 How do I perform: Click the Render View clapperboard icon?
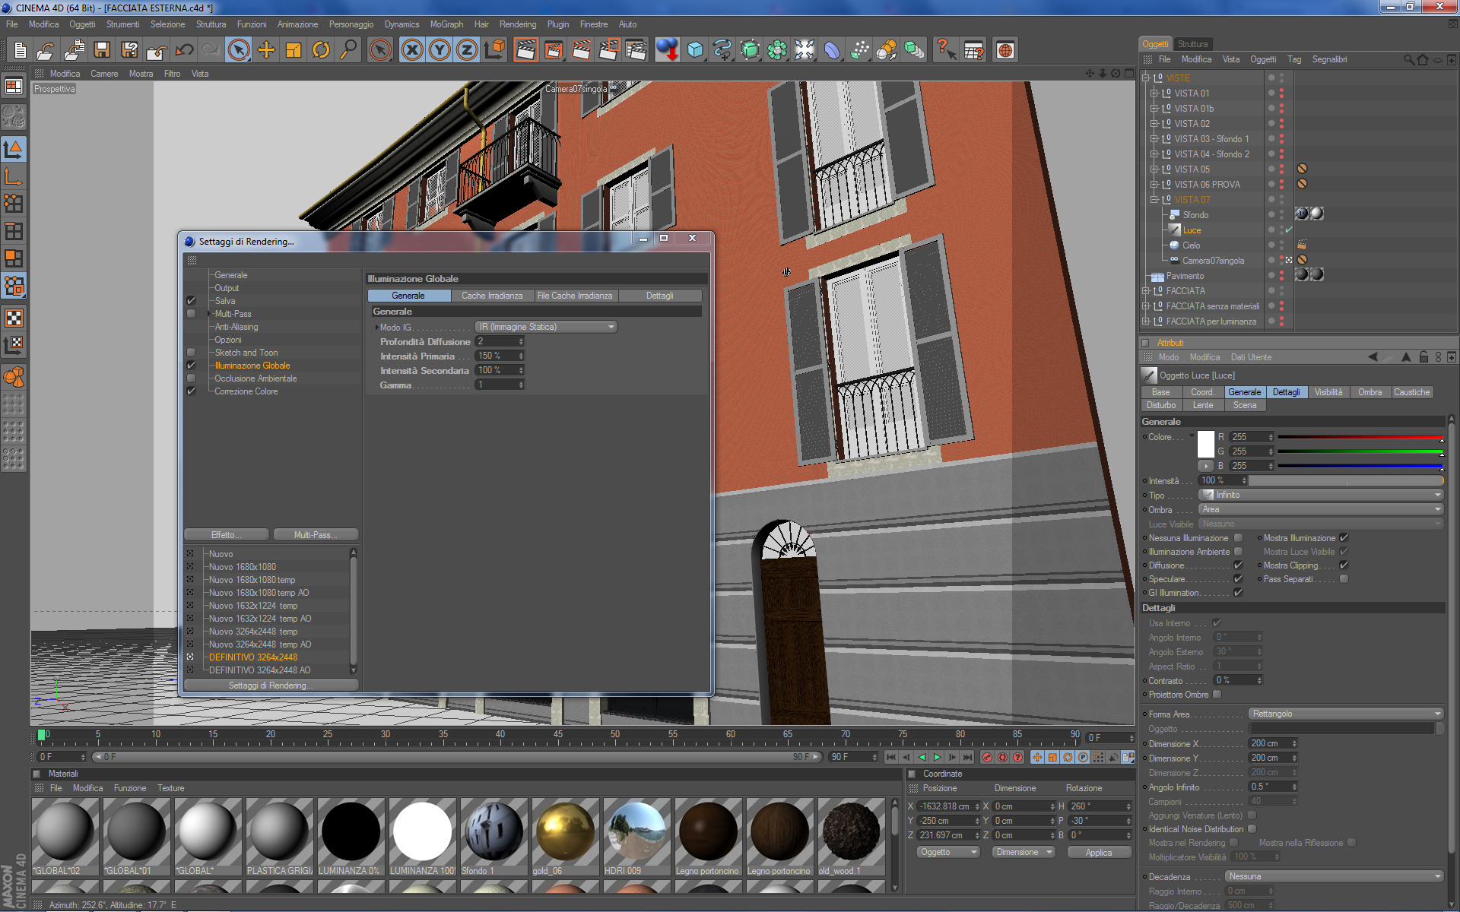point(525,50)
